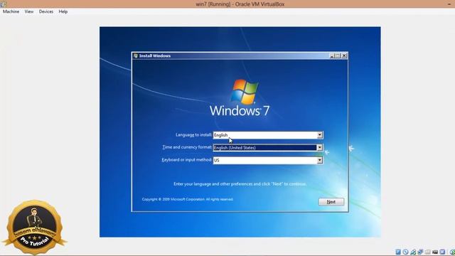Click the USB devices status icon
Image resolution: width=455 pixels, height=256 pixels.
413,252
